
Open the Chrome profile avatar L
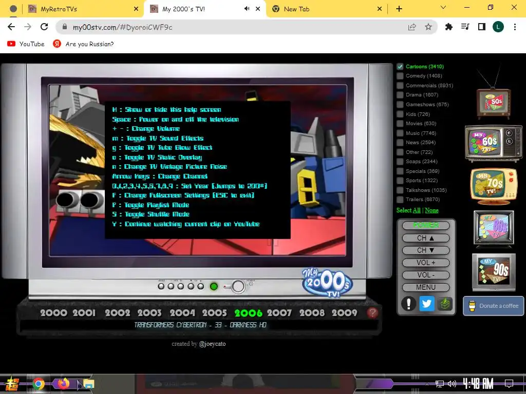point(498,27)
